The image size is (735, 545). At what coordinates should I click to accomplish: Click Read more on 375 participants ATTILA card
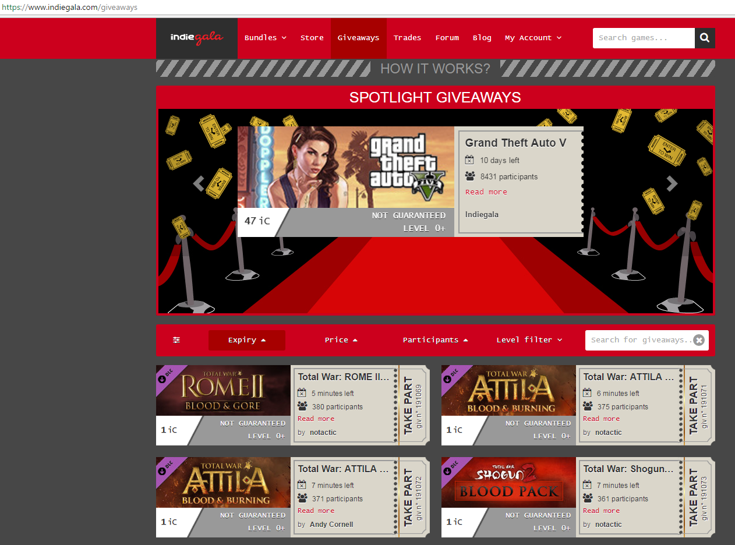click(x=602, y=419)
